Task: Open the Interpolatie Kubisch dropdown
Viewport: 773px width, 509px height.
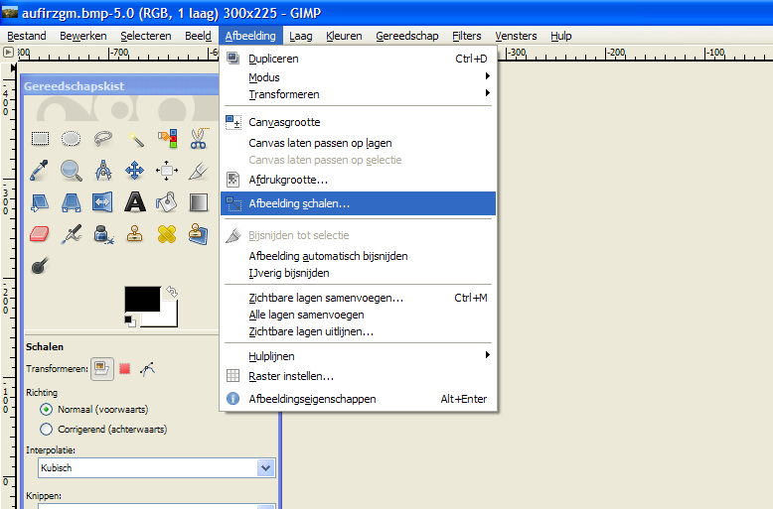Action: coord(156,467)
